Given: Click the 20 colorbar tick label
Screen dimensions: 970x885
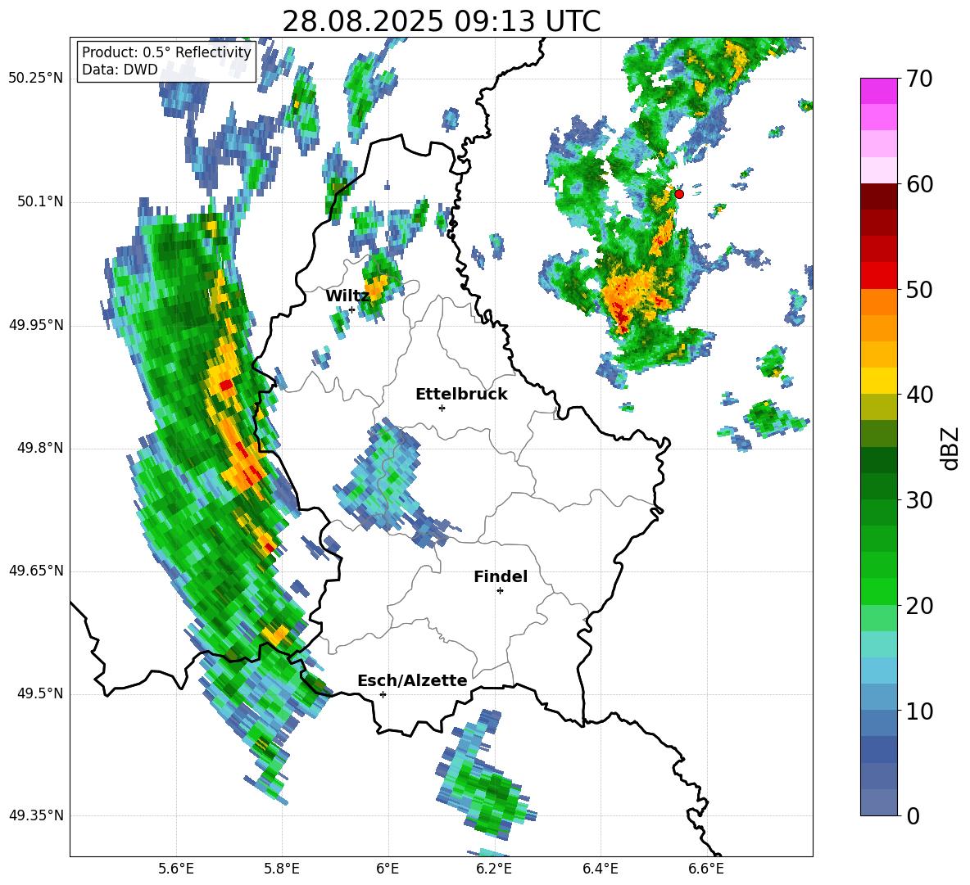Looking at the screenshot, I should tap(918, 606).
